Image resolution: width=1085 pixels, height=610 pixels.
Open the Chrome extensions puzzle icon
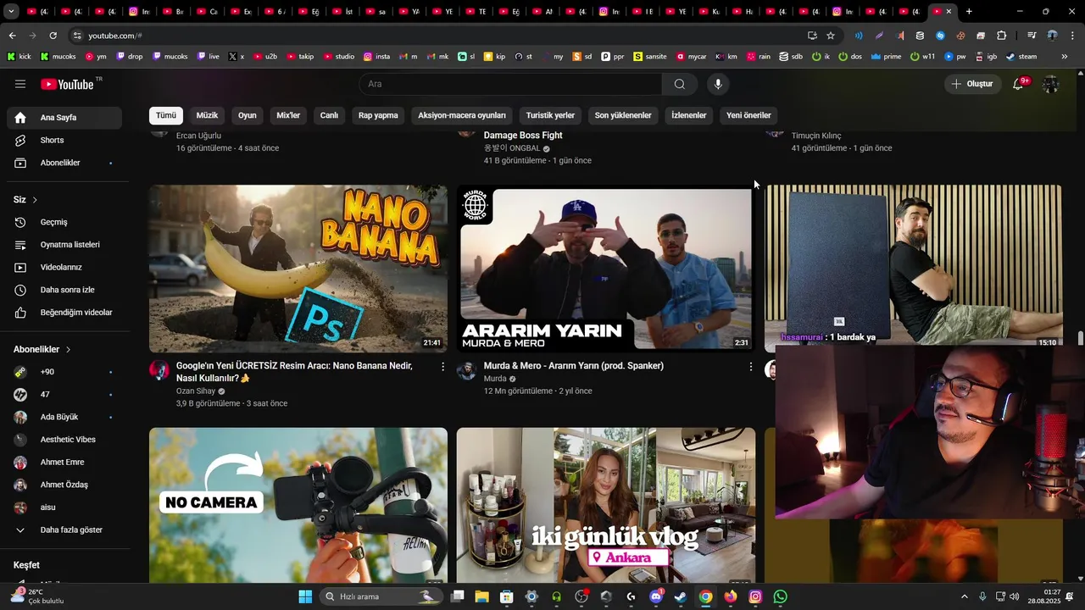coord(1002,36)
